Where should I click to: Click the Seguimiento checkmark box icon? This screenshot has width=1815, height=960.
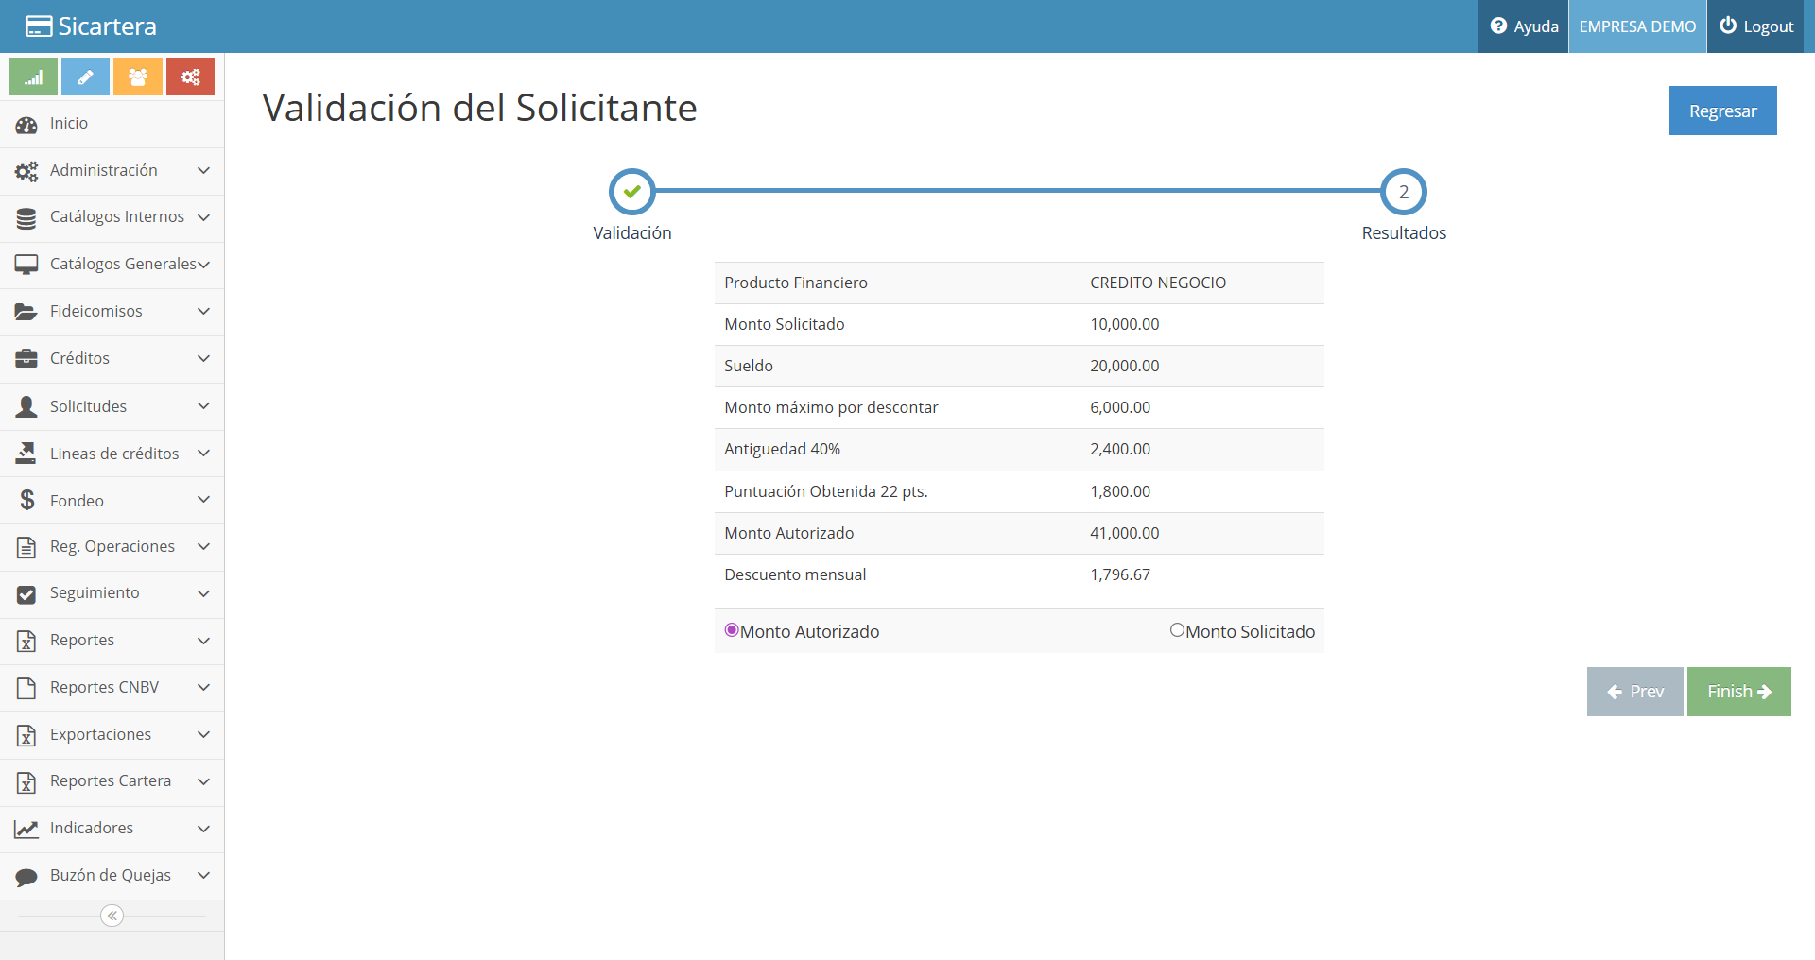click(26, 594)
